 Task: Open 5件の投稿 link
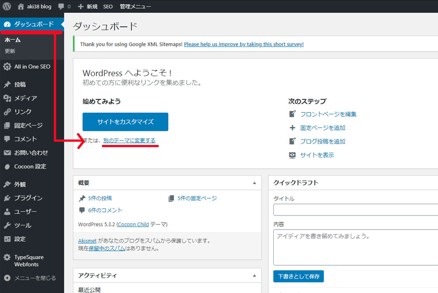pos(100,198)
